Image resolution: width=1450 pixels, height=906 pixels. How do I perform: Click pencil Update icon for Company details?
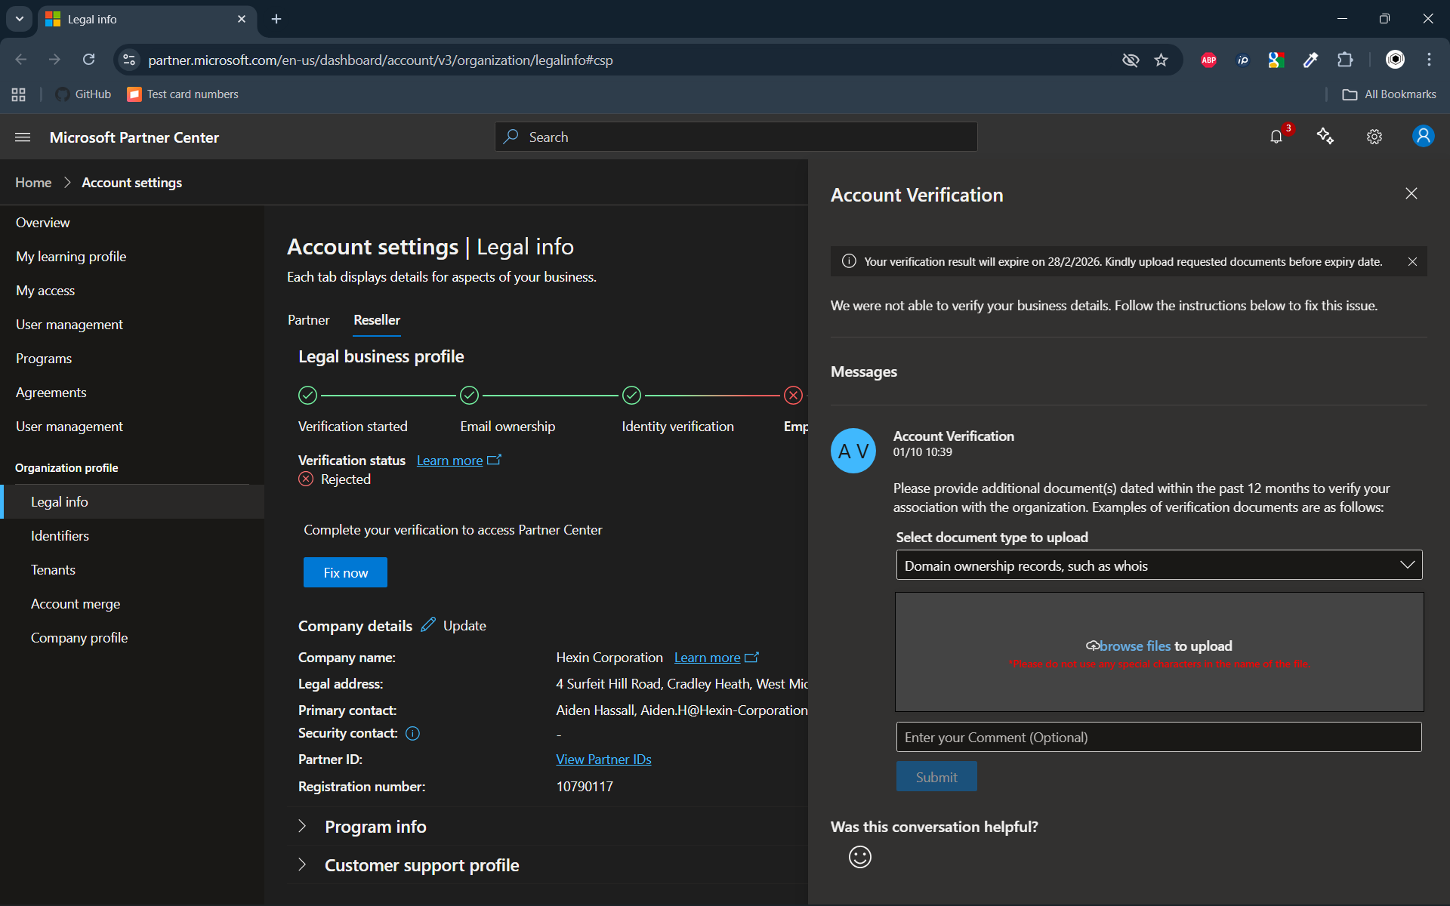tap(428, 625)
